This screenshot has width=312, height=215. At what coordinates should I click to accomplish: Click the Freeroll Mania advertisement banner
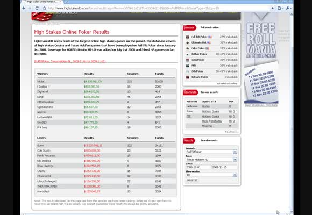pyautogui.click(x=261, y=58)
